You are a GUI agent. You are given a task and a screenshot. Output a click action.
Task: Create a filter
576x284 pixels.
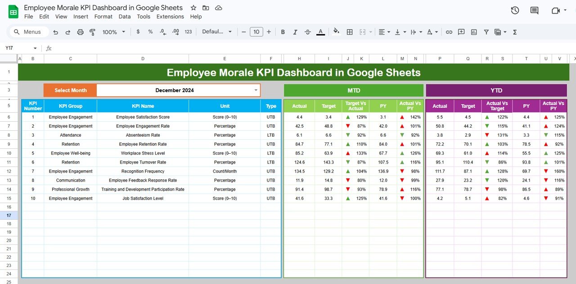(486, 32)
